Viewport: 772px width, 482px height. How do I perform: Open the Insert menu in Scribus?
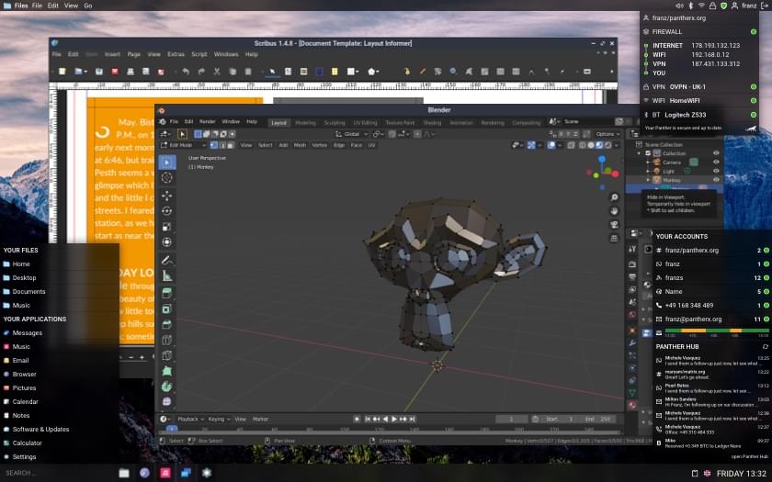[x=112, y=54]
